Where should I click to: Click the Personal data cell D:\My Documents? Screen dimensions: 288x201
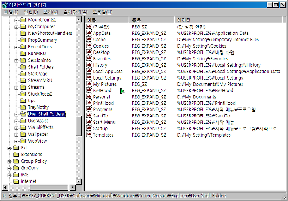[x=196, y=97]
